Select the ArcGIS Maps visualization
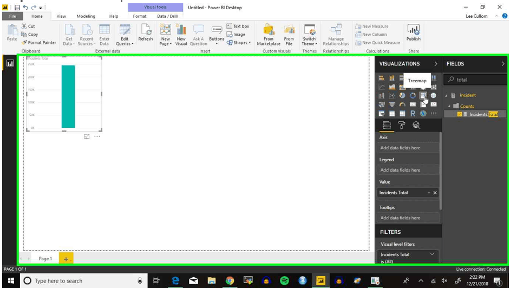This screenshot has width=510, height=288. (x=423, y=114)
